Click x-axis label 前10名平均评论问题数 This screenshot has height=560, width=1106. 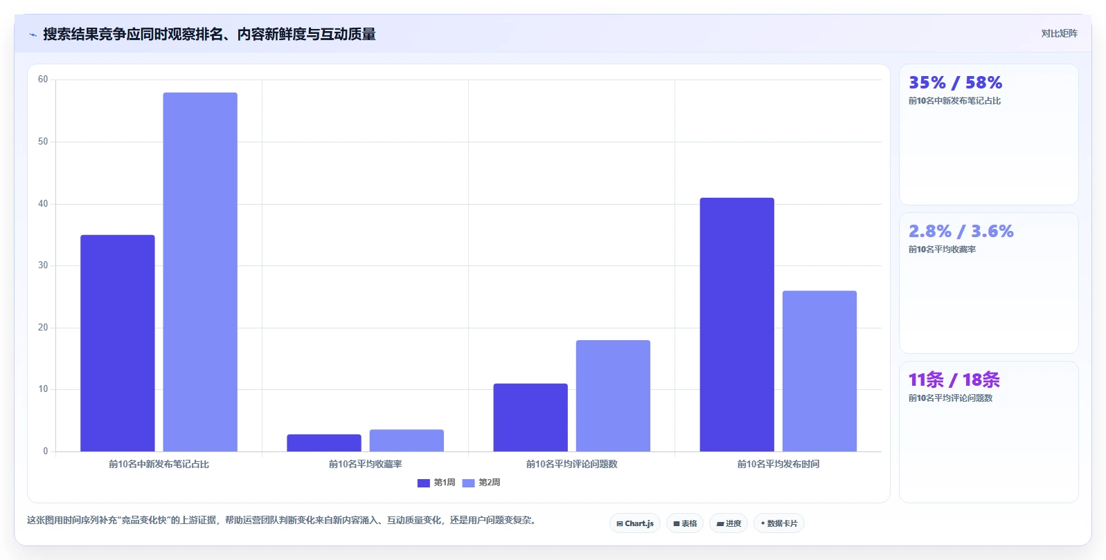[x=571, y=464]
